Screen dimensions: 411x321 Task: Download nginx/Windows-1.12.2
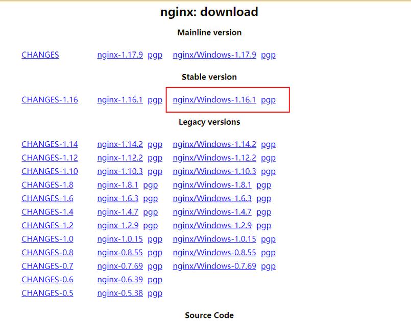pyautogui.click(x=214, y=158)
